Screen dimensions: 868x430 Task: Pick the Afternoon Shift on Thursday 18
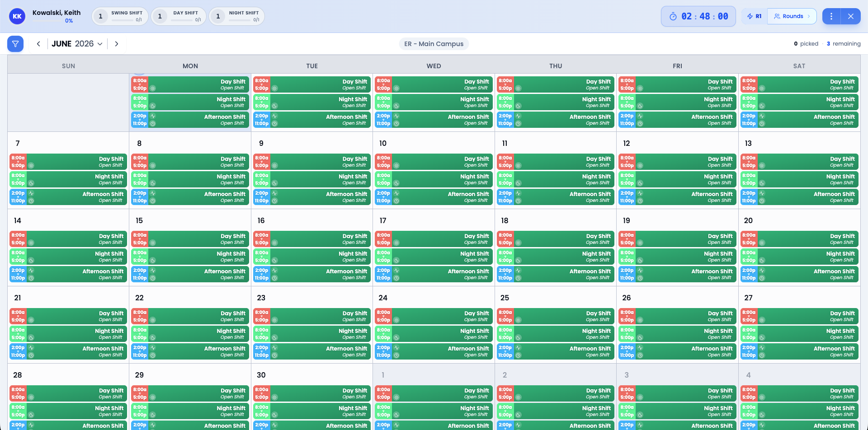[x=556, y=274]
